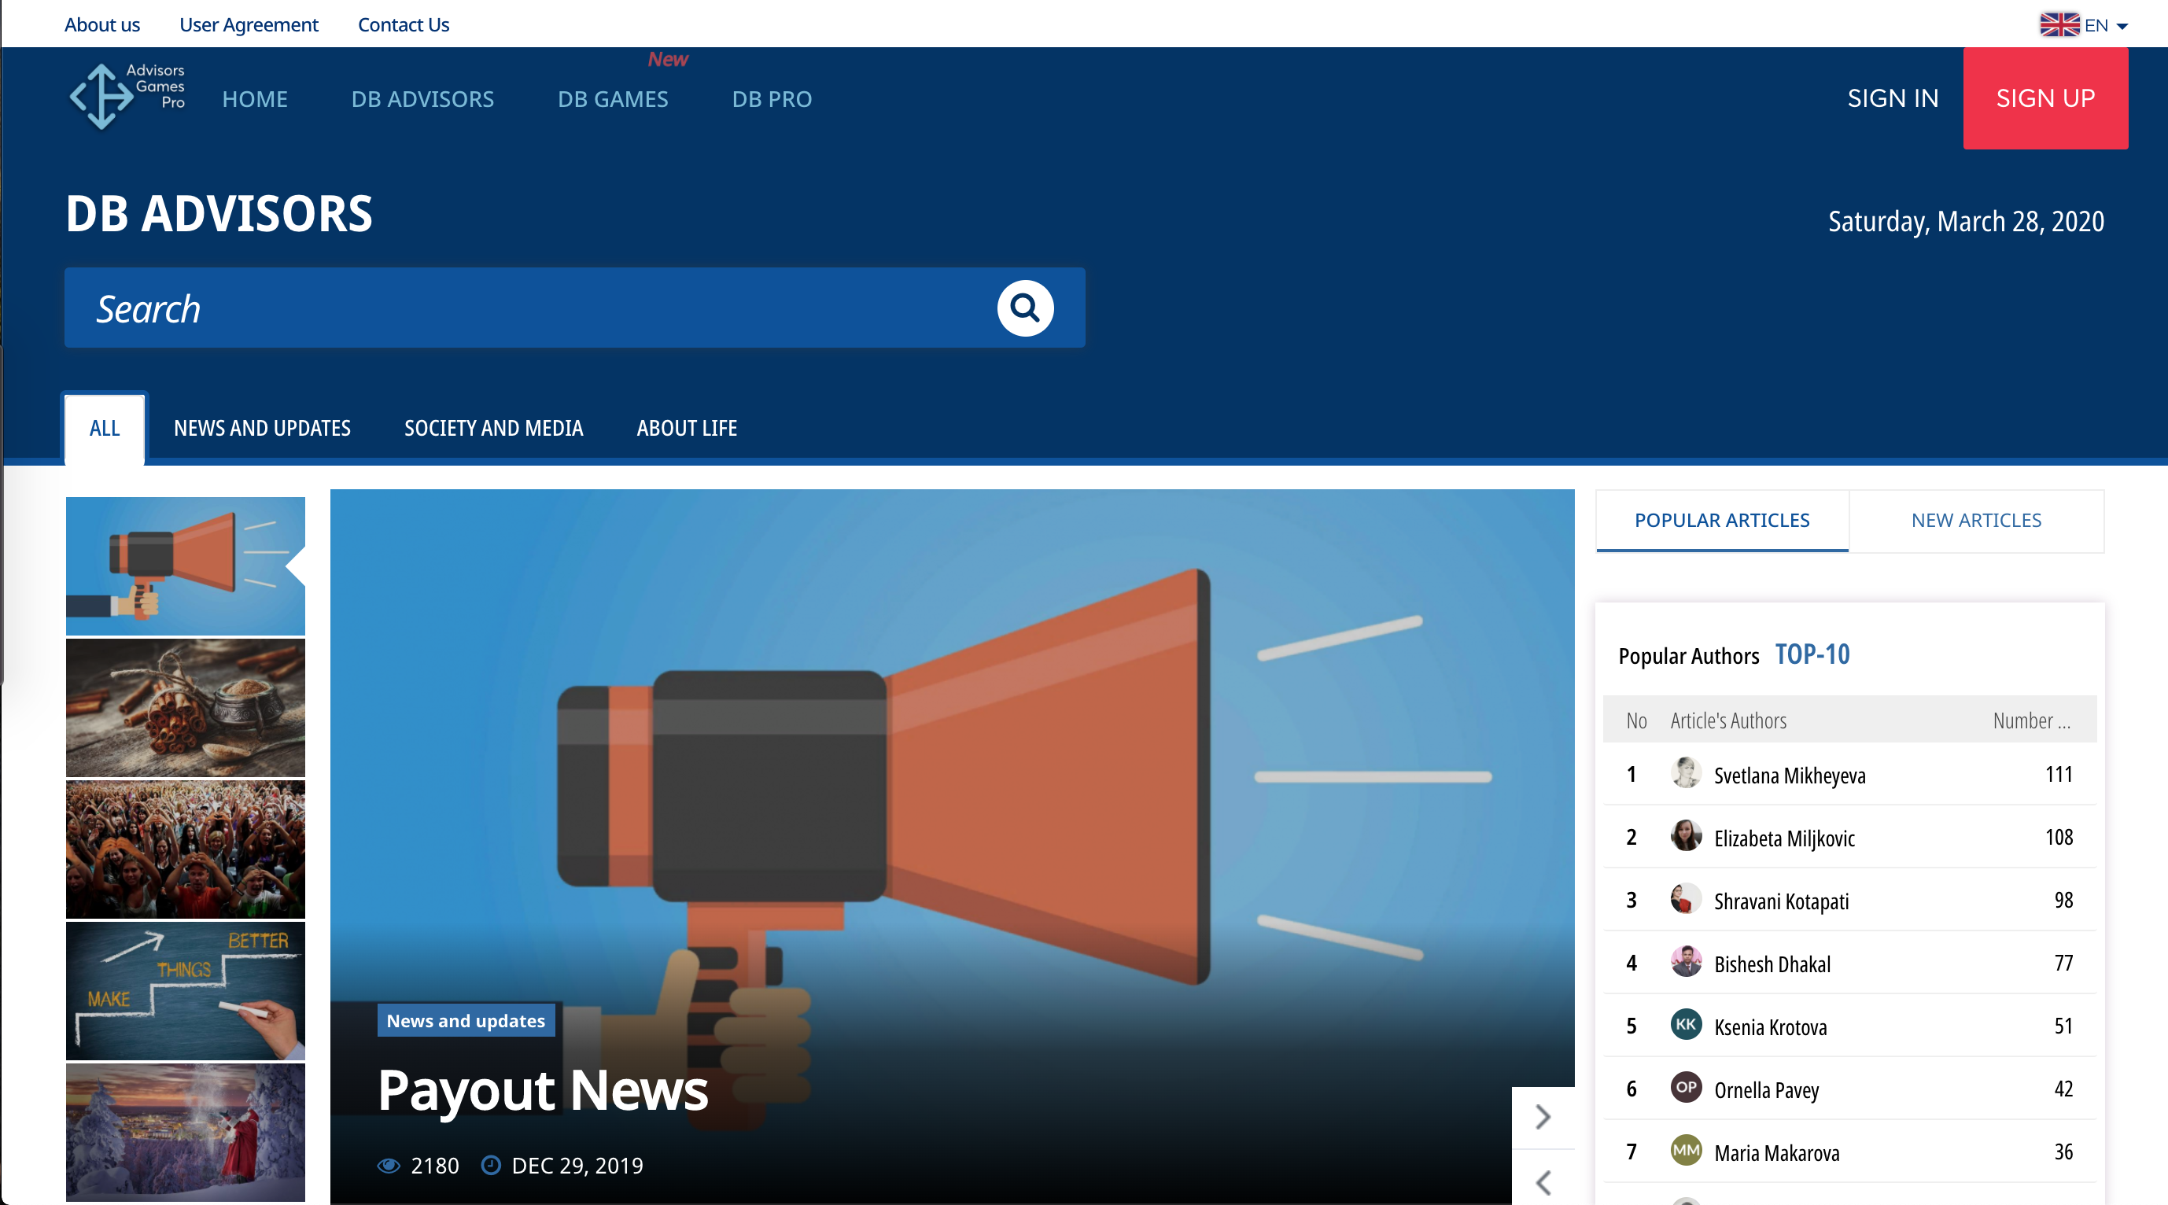This screenshot has width=2168, height=1205.
Task: Click the view count 2180
Action: click(x=434, y=1166)
